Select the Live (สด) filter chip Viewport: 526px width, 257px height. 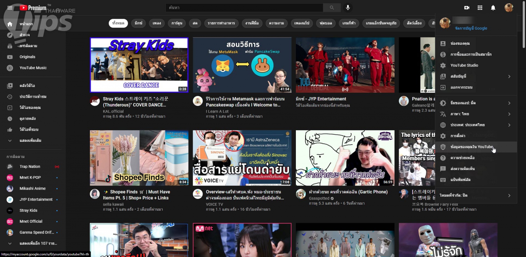tap(195, 23)
